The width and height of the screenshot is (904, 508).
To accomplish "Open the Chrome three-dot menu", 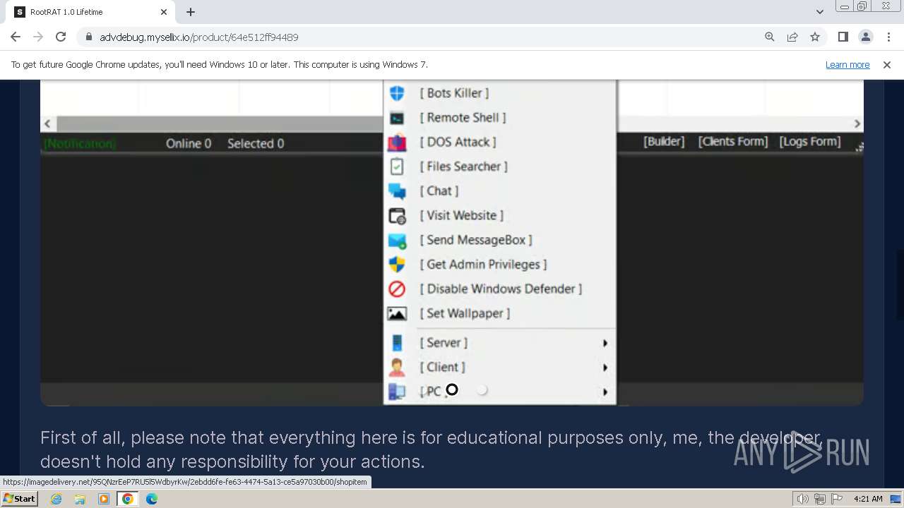I will point(888,37).
